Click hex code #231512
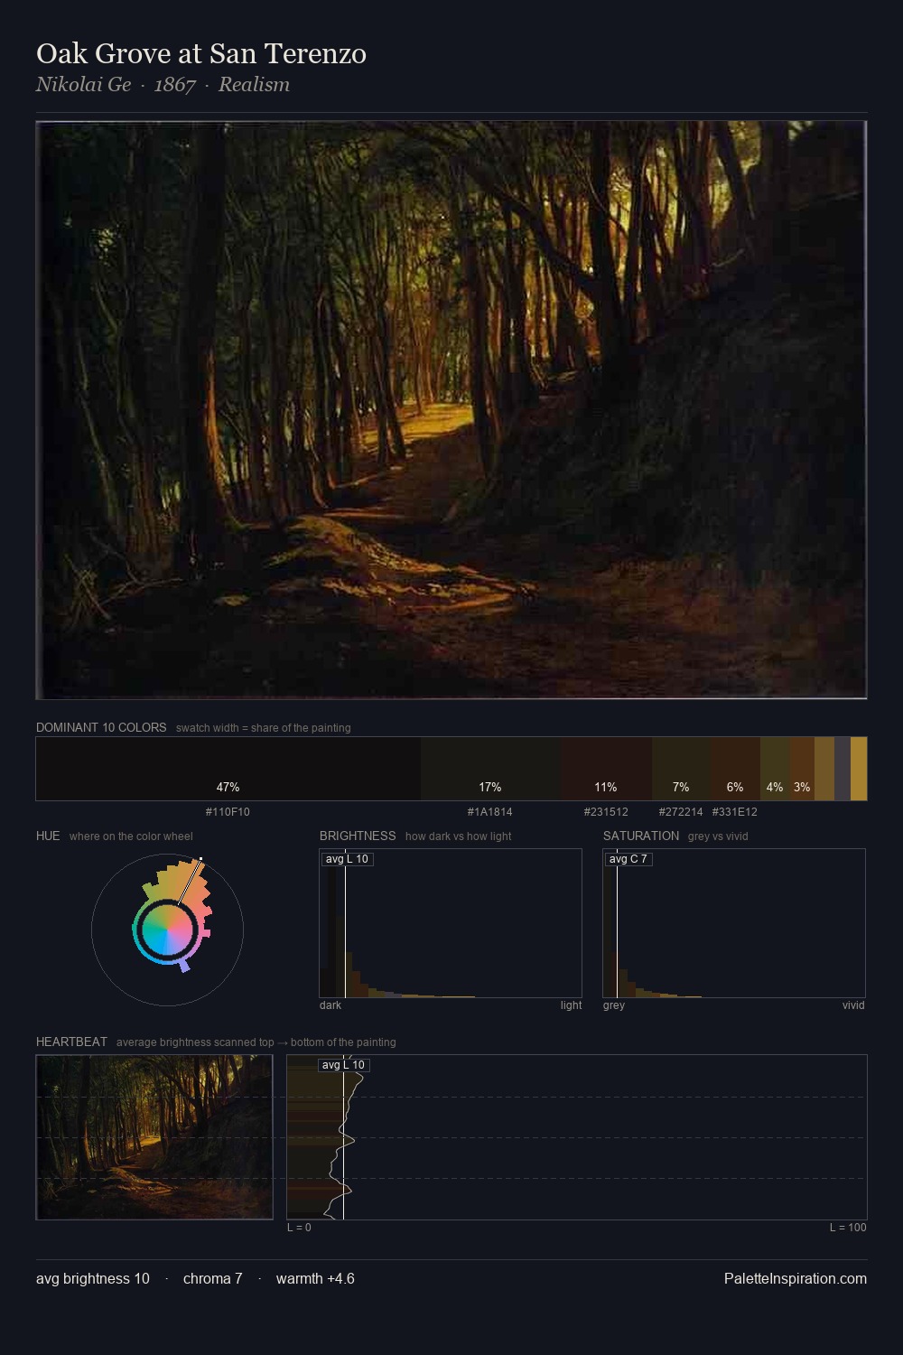Screen dimensions: 903x1355 [606, 812]
